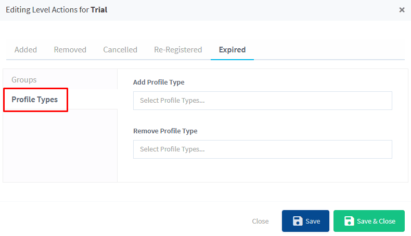Expand the Remove Profile Type selector

[263, 149]
